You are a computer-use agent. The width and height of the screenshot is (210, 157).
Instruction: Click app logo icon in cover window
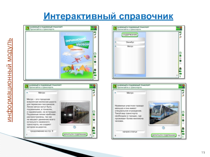click(28, 28)
